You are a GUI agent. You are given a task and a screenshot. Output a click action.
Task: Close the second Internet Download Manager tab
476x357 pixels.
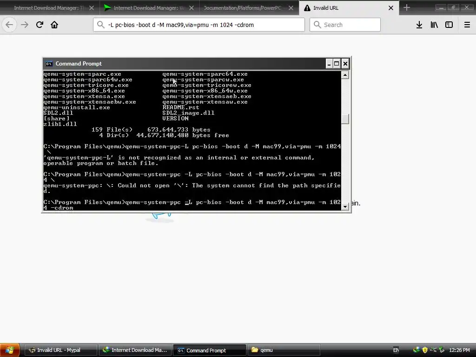(x=191, y=8)
